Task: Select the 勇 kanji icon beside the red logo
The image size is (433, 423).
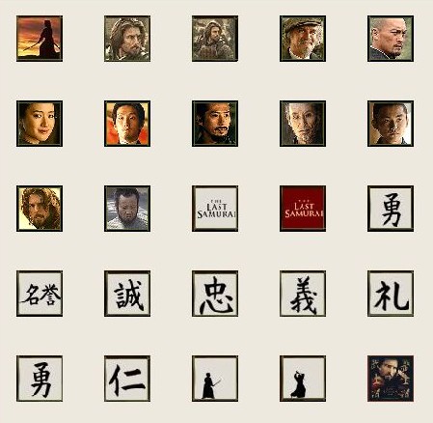Action: [x=391, y=209]
